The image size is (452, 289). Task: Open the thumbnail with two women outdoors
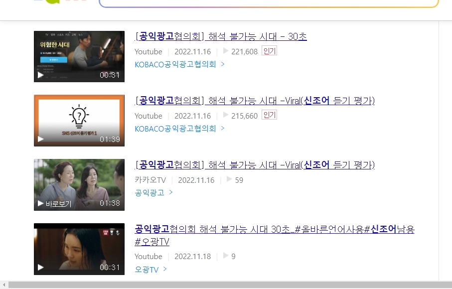(79, 185)
